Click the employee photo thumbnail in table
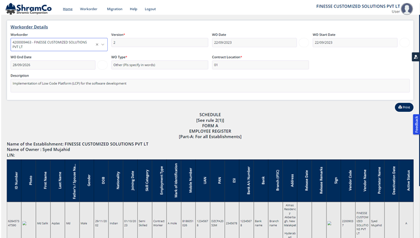Image resolution: width=420 pixels, height=238 pixels. [25, 223]
